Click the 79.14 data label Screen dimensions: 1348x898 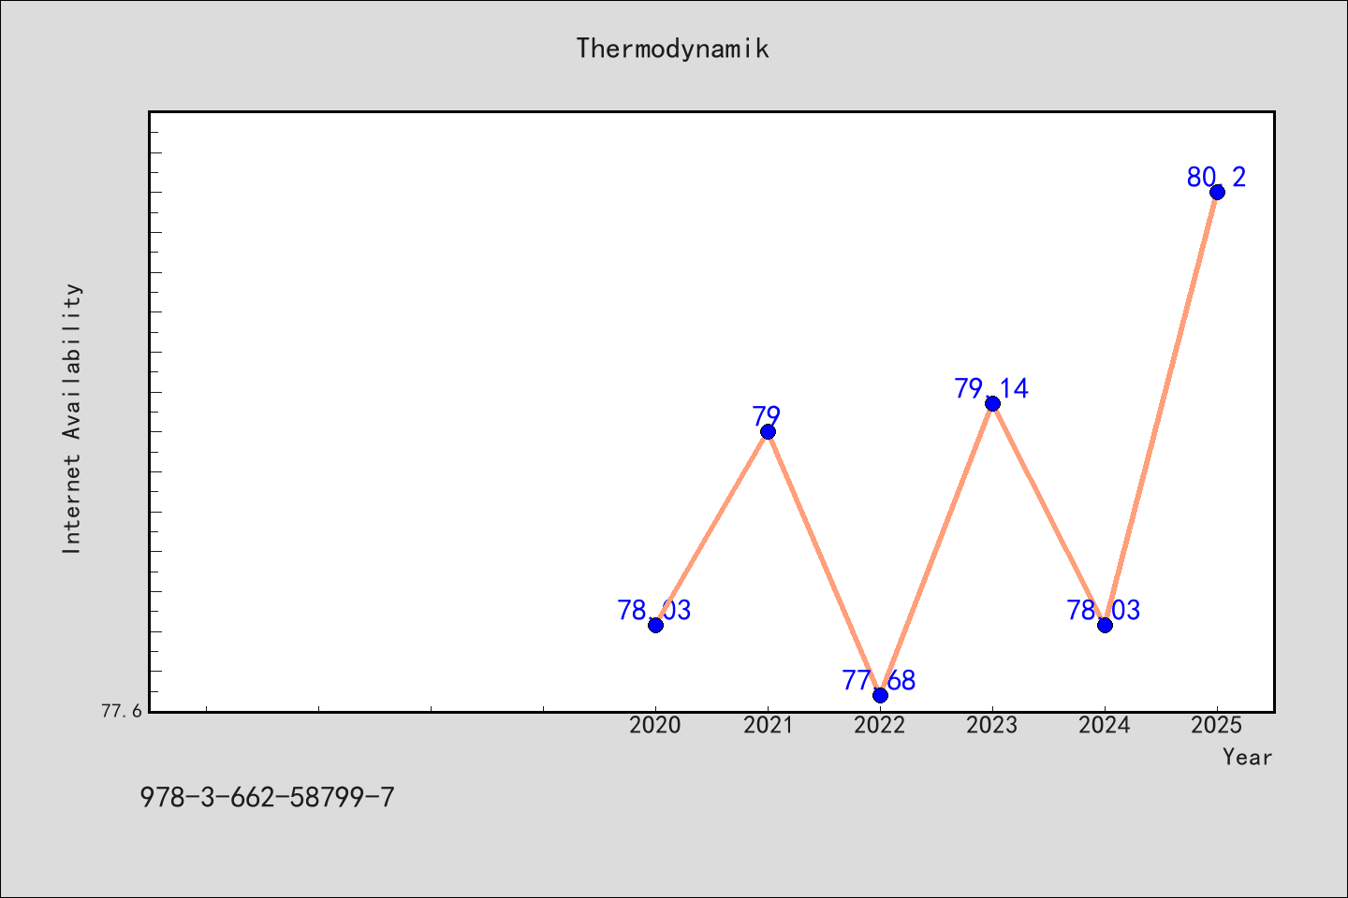(992, 388)
